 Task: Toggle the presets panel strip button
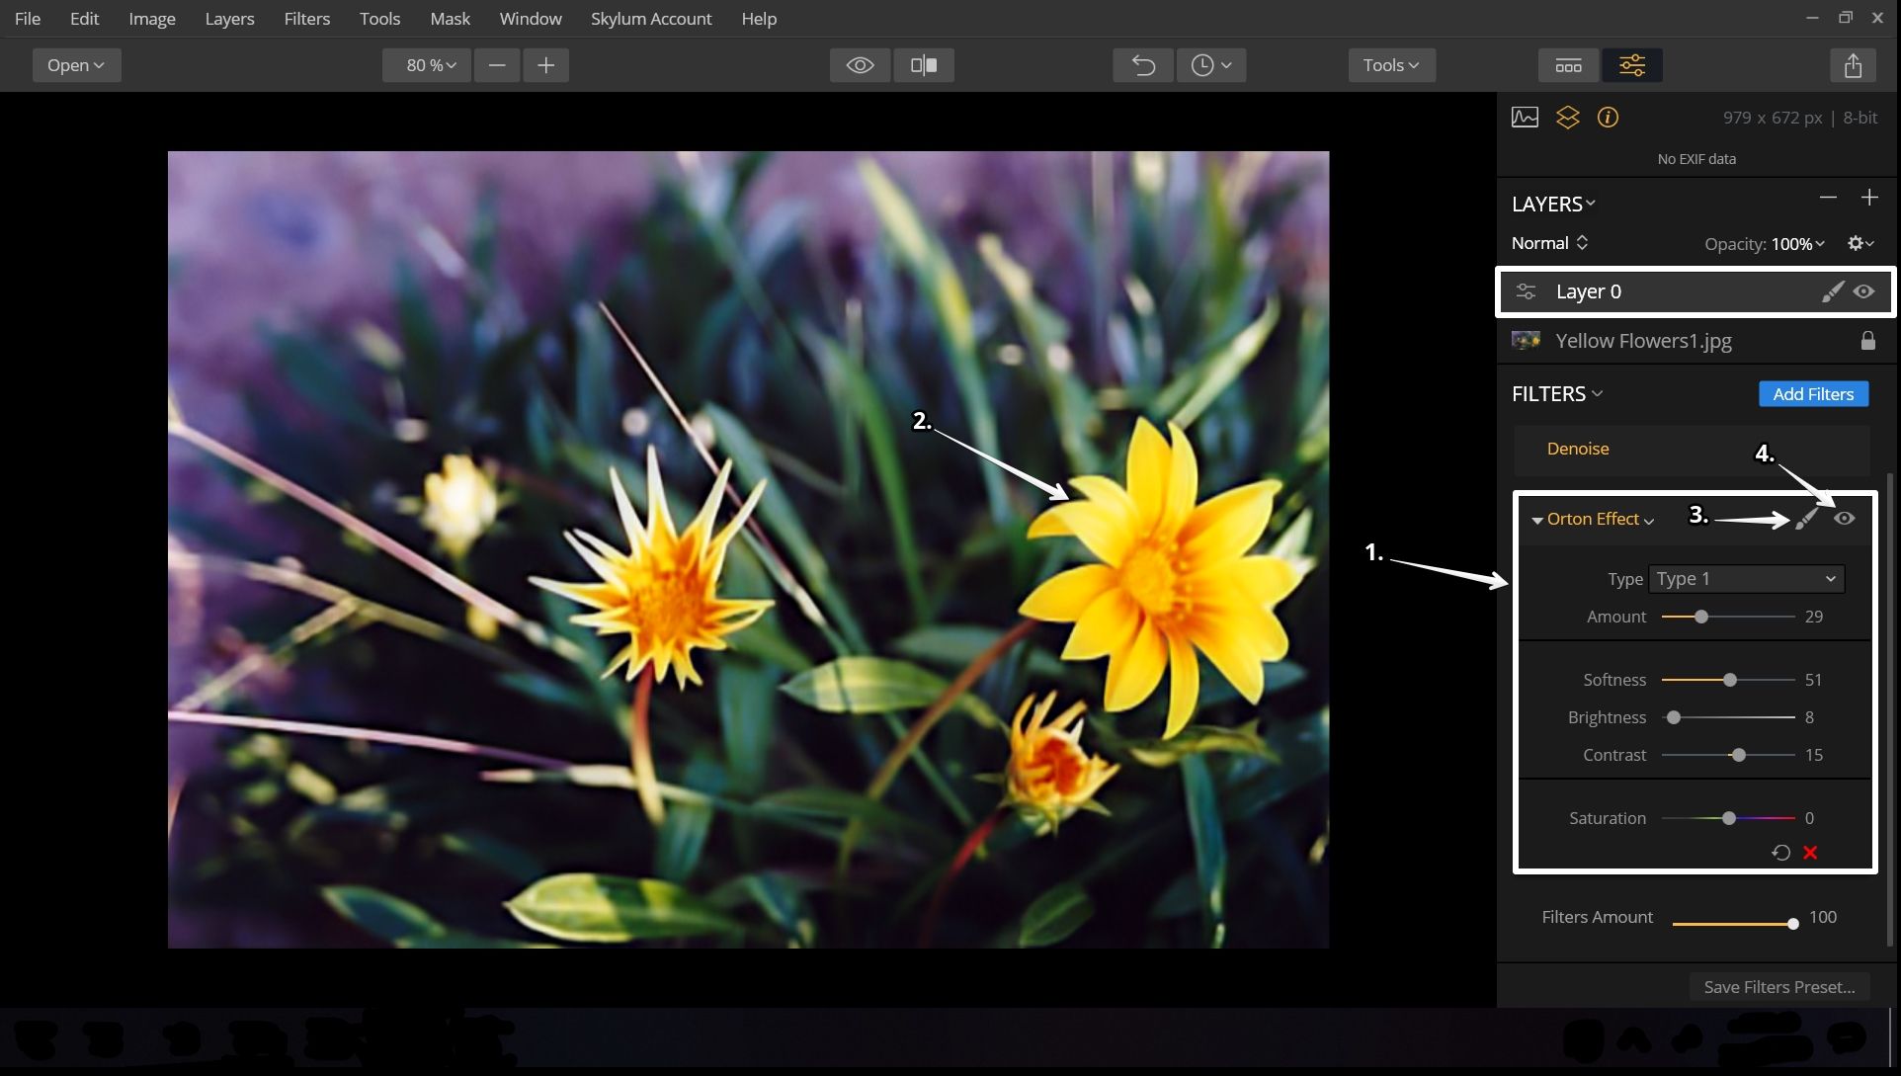[1569, 65]
